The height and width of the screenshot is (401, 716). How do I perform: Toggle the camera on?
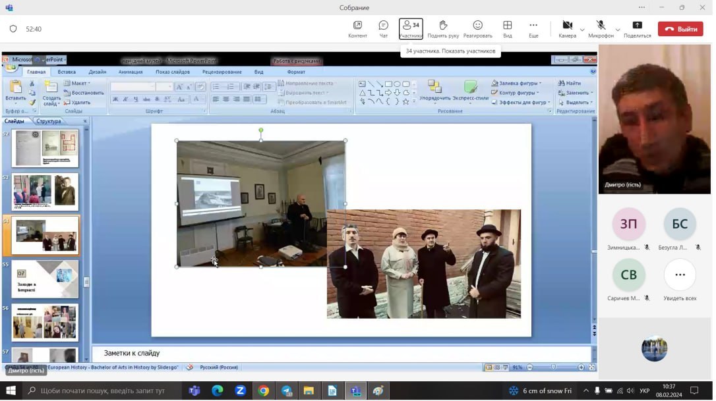[567, 26]
